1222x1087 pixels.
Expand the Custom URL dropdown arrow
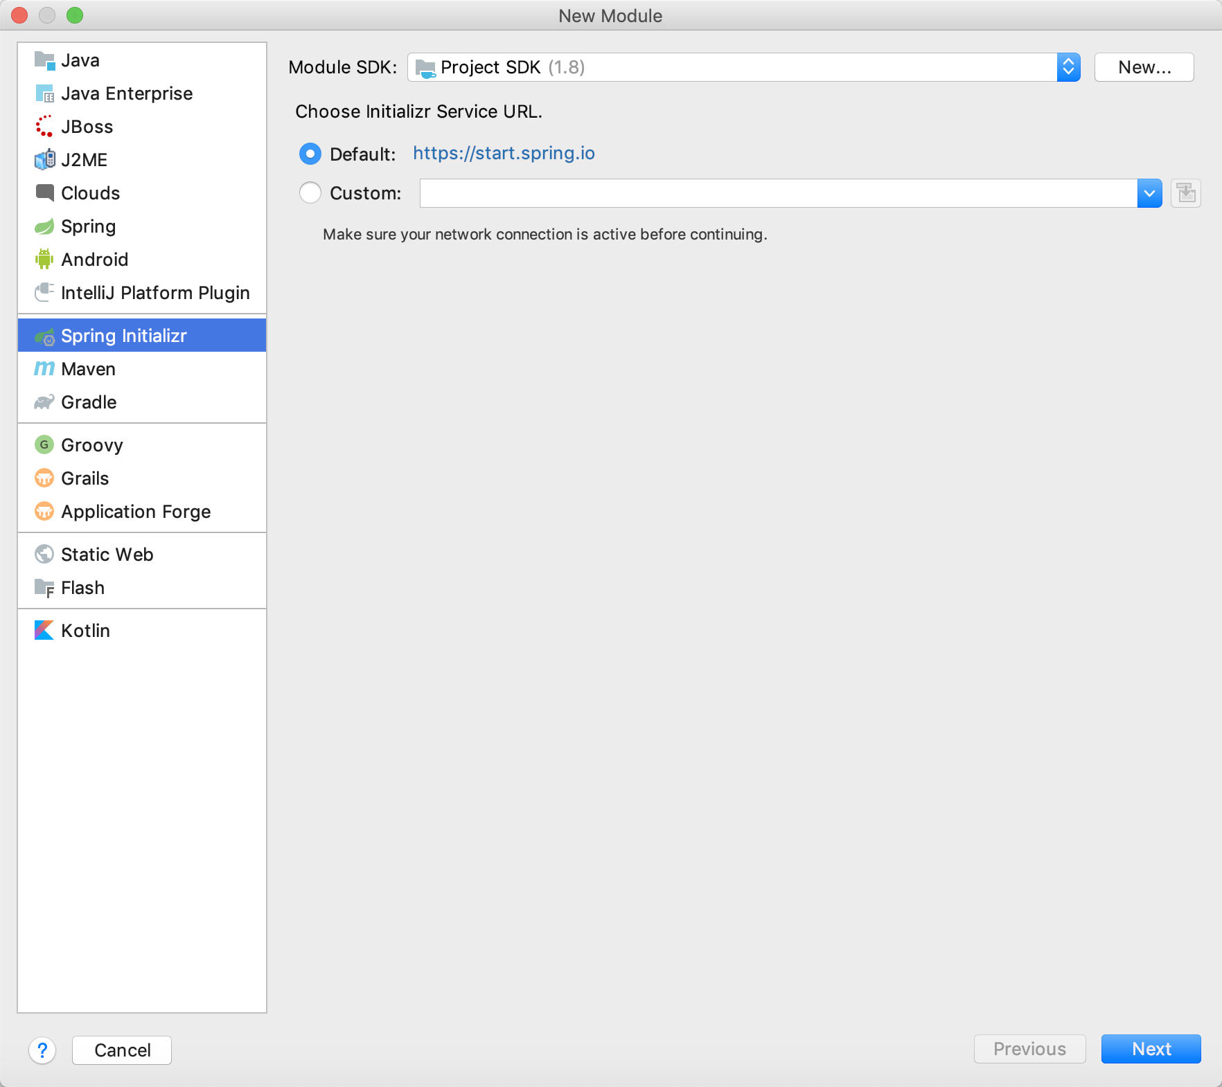1149,193
